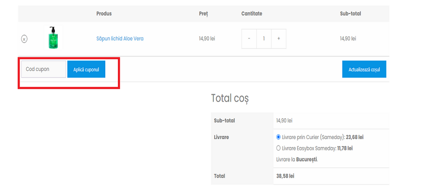Click the Cantitate column header

click(x=252, y=14)
